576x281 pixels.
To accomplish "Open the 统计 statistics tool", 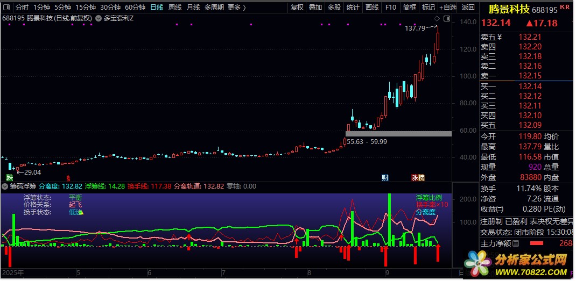I will pyautogui.click(x=353, y=8).
